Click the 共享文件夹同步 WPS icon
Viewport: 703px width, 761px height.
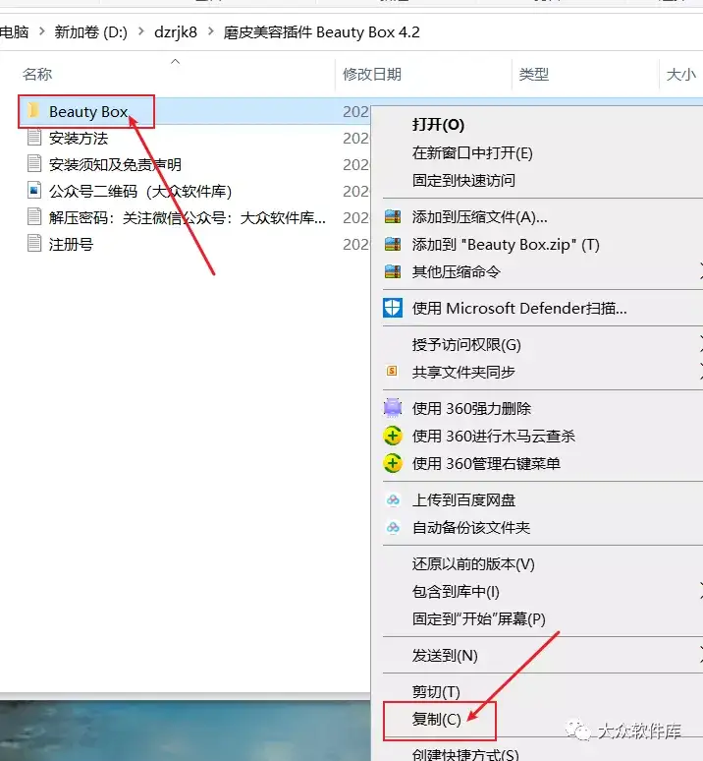(392, 372)
